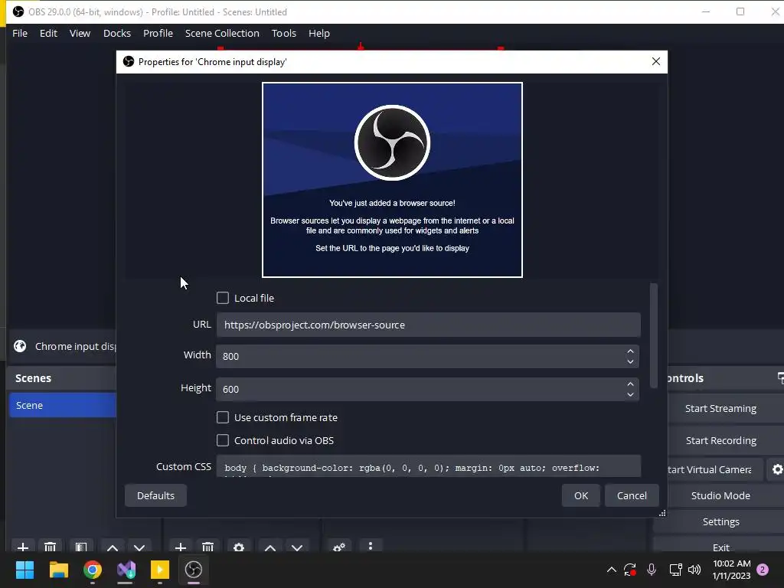Open clock and date in taskbar
784x588 pixels.
pos(731,570)
